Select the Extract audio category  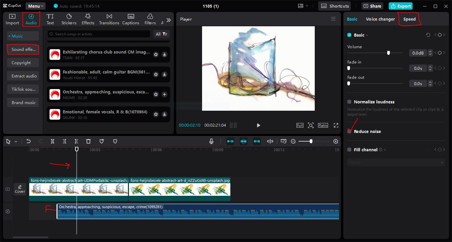(x=23, y=76)
